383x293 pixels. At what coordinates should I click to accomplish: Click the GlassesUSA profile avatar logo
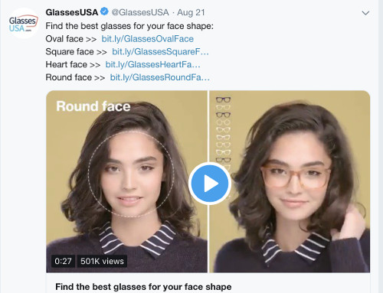click(x=24, y=23)
